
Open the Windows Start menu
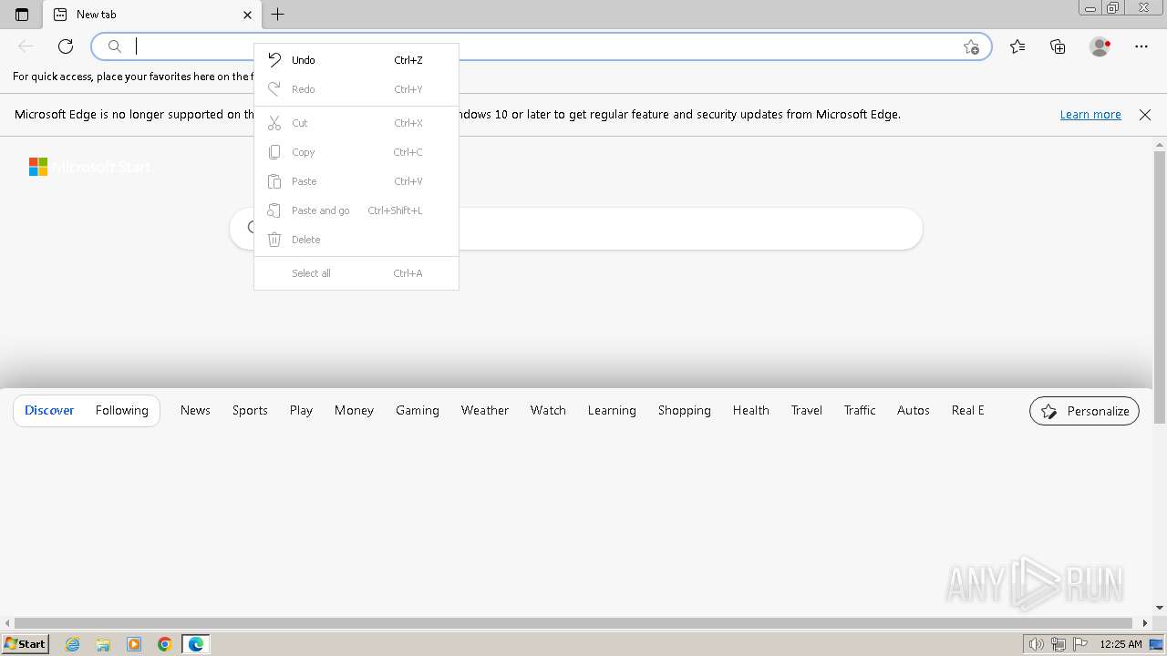pyautogui.click(x=25, y=644)
